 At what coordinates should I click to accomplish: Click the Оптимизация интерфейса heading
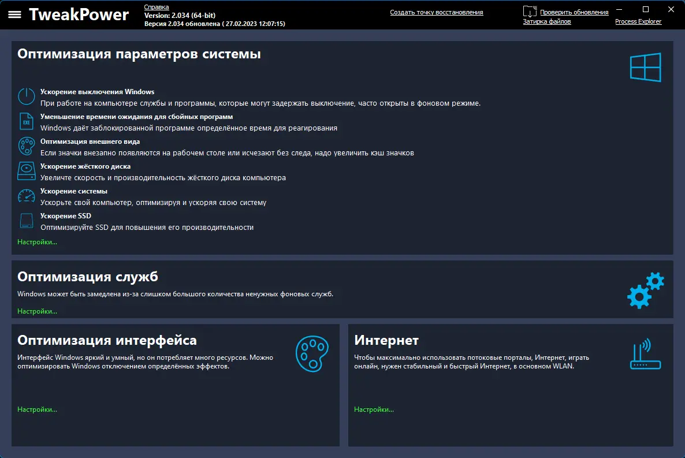tap(107, 340)
